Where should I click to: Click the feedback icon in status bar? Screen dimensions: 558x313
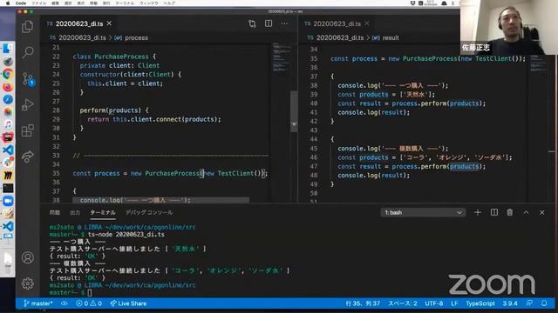tap(529, 303)
